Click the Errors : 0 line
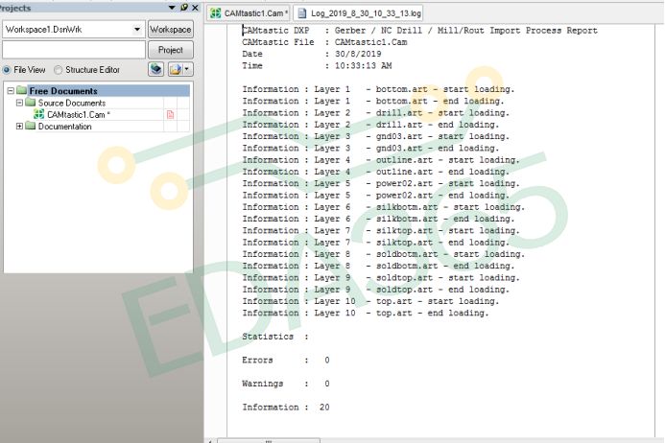Screen dimensions: 665x443 pos(285,360)
